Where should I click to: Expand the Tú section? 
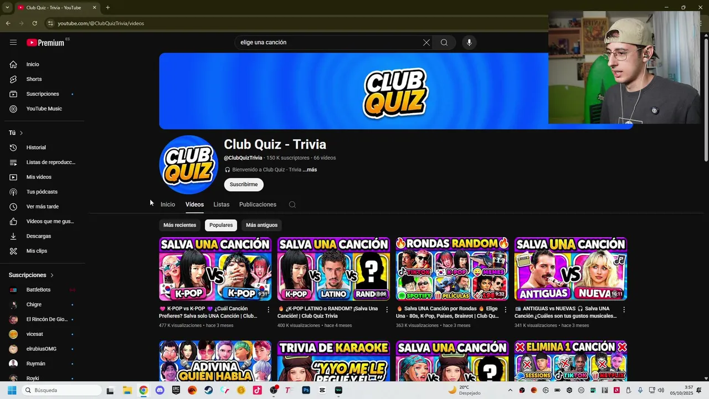pos(16,133)
